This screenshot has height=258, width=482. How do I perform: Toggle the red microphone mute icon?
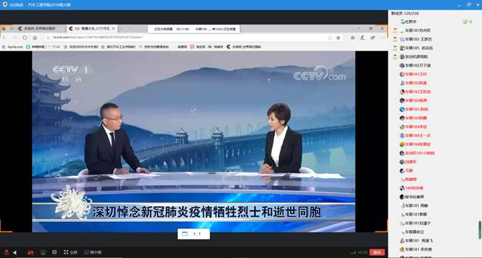click(6, 252)
